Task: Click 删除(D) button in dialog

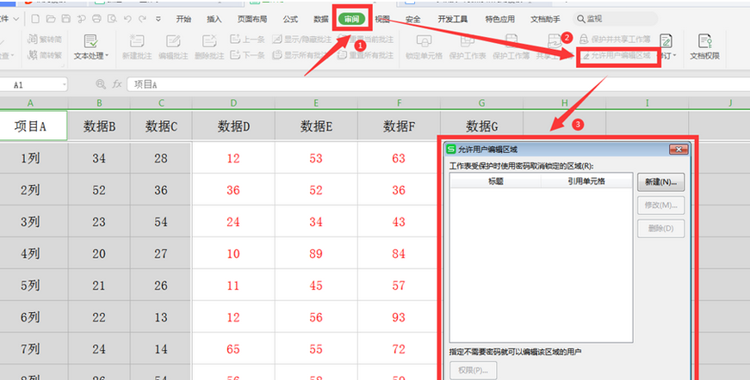Action: tap(660, 228)
